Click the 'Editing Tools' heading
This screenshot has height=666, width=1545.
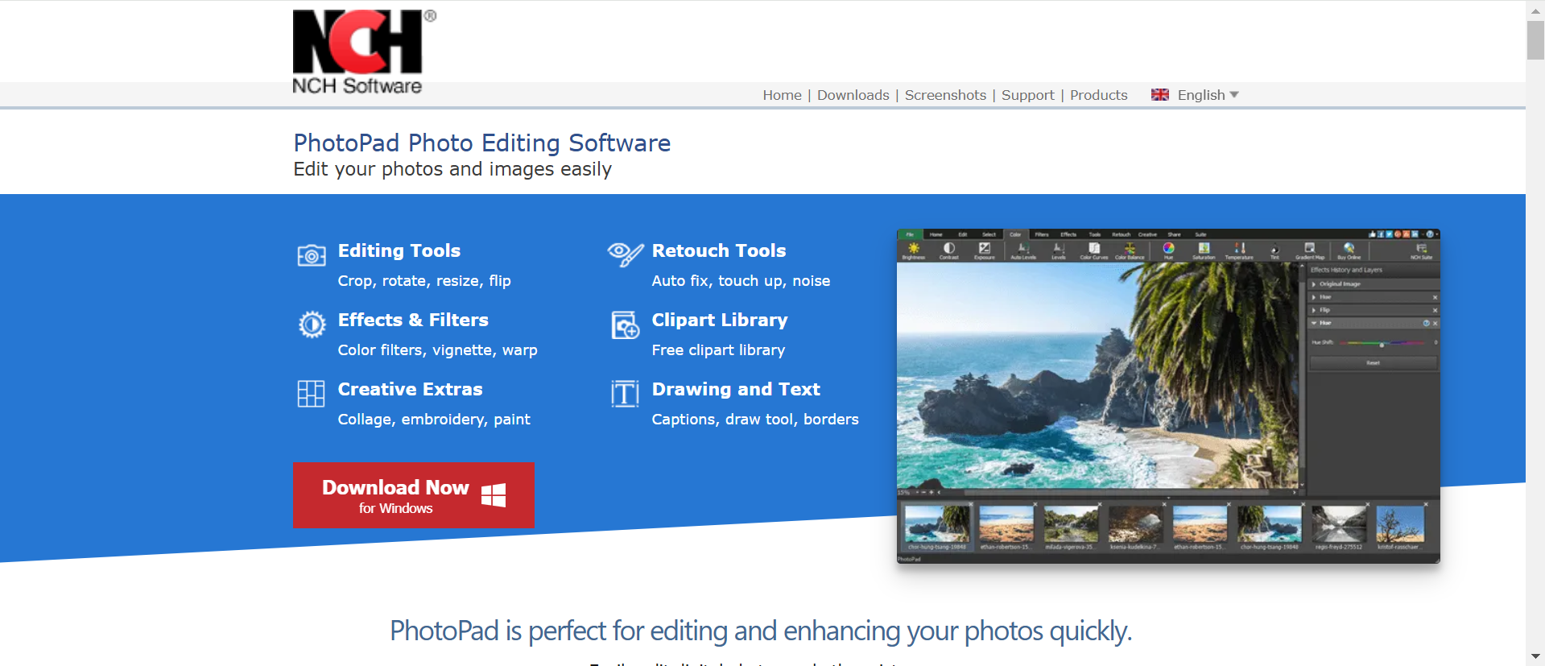[x=399, y=250]
